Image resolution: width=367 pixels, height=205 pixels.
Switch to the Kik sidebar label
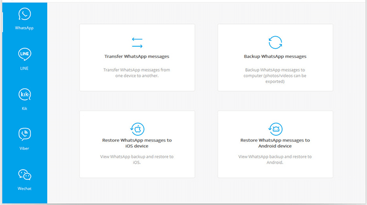(x=24, y=109)
